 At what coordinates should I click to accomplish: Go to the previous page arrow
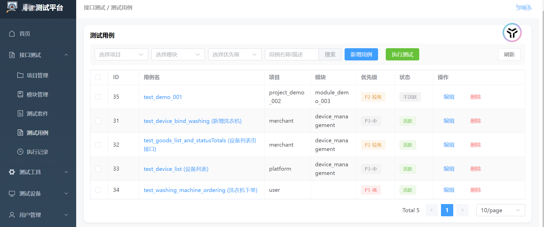click(432, 210)
